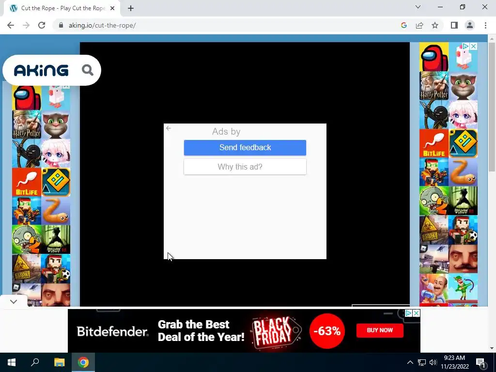The image size is (496, 372).
Task: Open pixel soccer player game in right sidebar
Action: pos(463,230)
